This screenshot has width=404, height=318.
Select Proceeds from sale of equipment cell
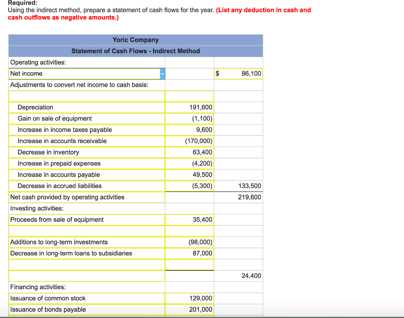(87, 220)
